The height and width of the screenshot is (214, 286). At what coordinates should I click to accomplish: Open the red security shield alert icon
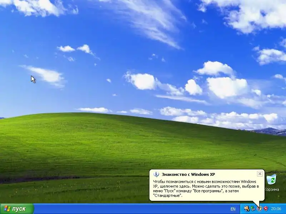tap(266, 209)
